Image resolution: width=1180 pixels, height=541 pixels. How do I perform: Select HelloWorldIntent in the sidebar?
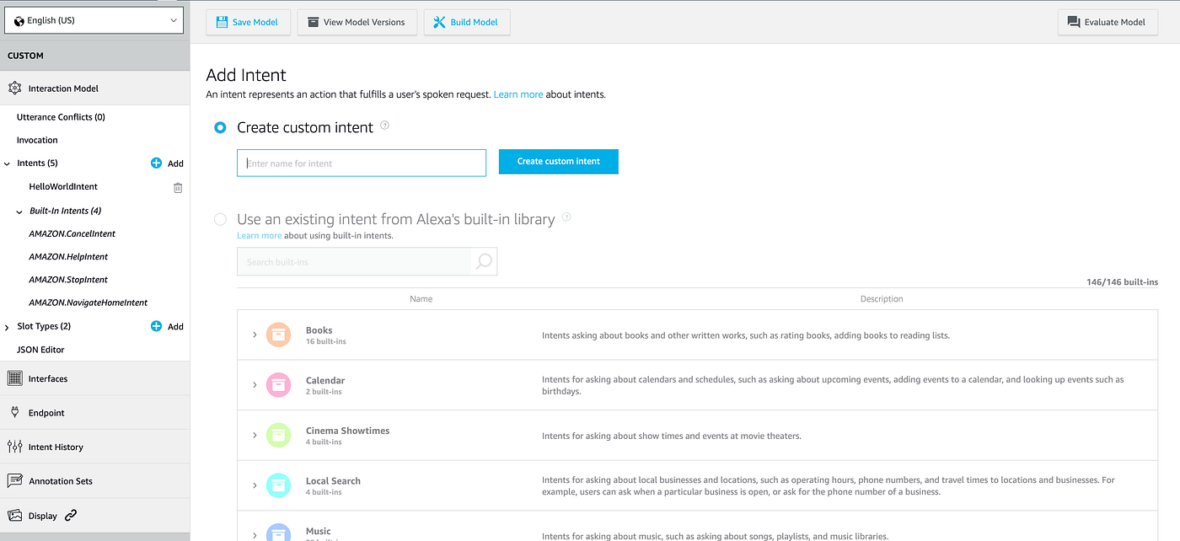click(x=63, y=186)
